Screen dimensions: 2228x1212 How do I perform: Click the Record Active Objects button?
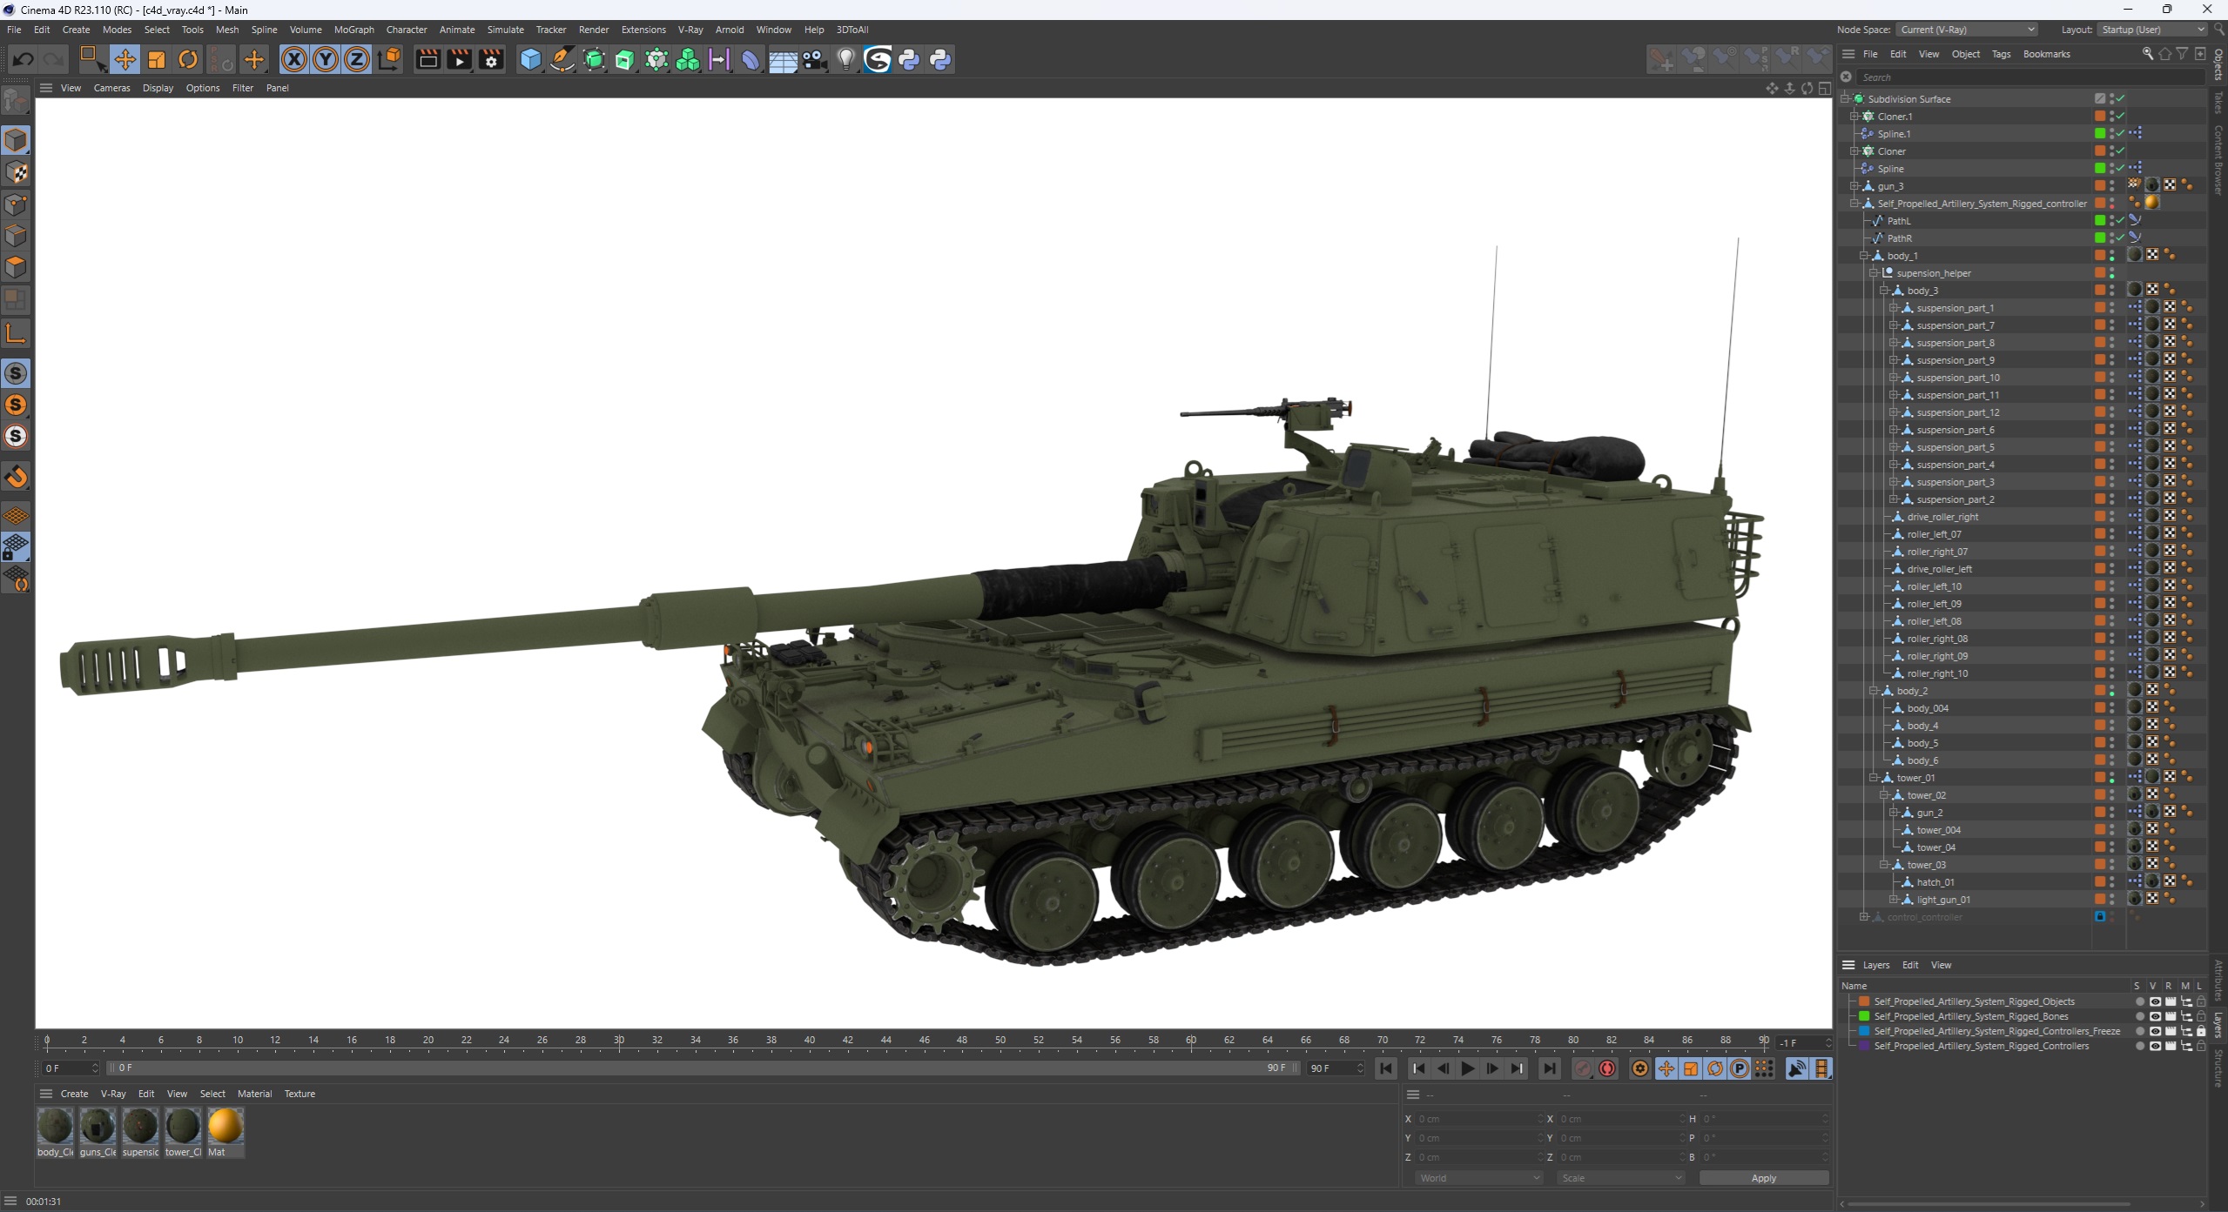1583,1068
